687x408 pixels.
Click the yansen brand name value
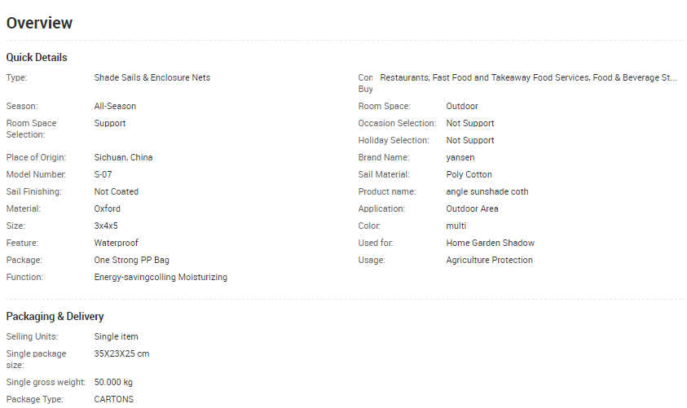point(460,157)
